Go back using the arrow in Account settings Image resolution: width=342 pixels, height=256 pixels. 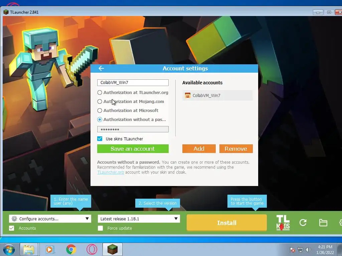click(x=101, y=68)
